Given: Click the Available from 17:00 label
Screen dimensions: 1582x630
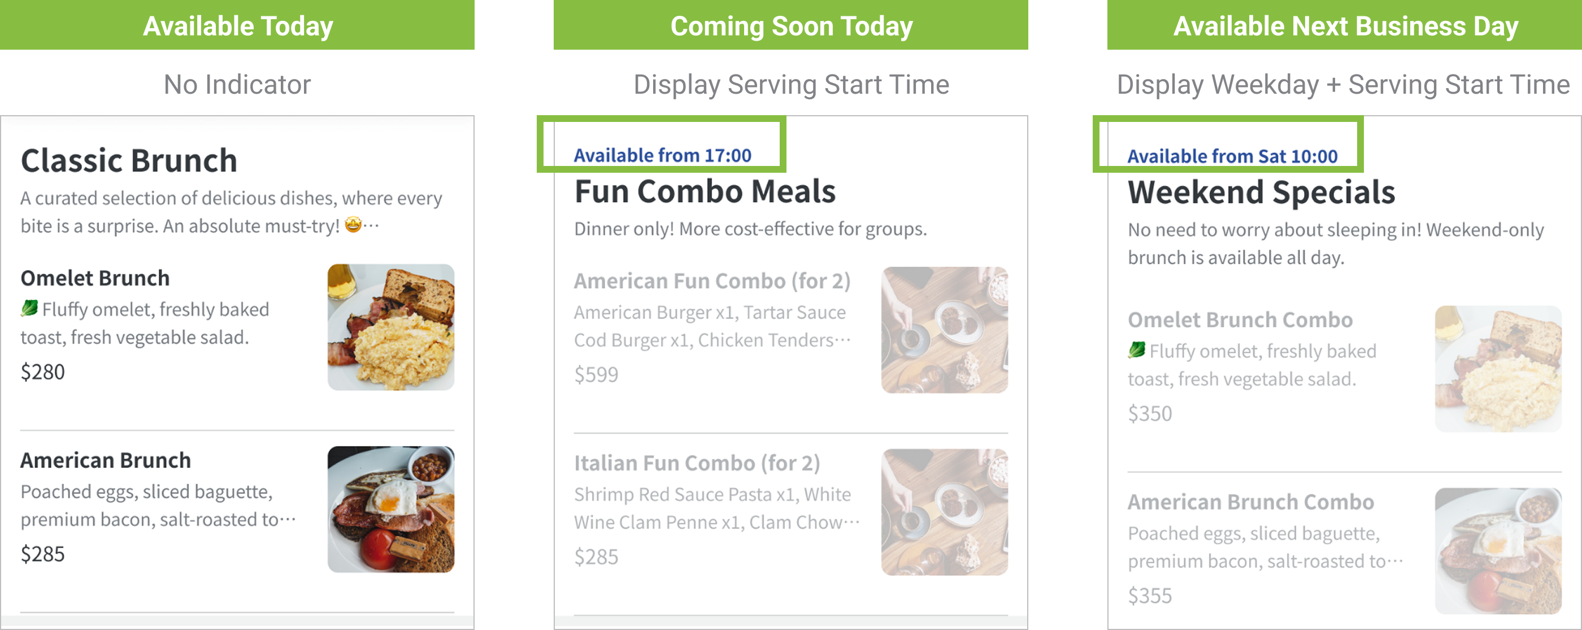Looking at the screenshot, I should (x=662, y=155).
